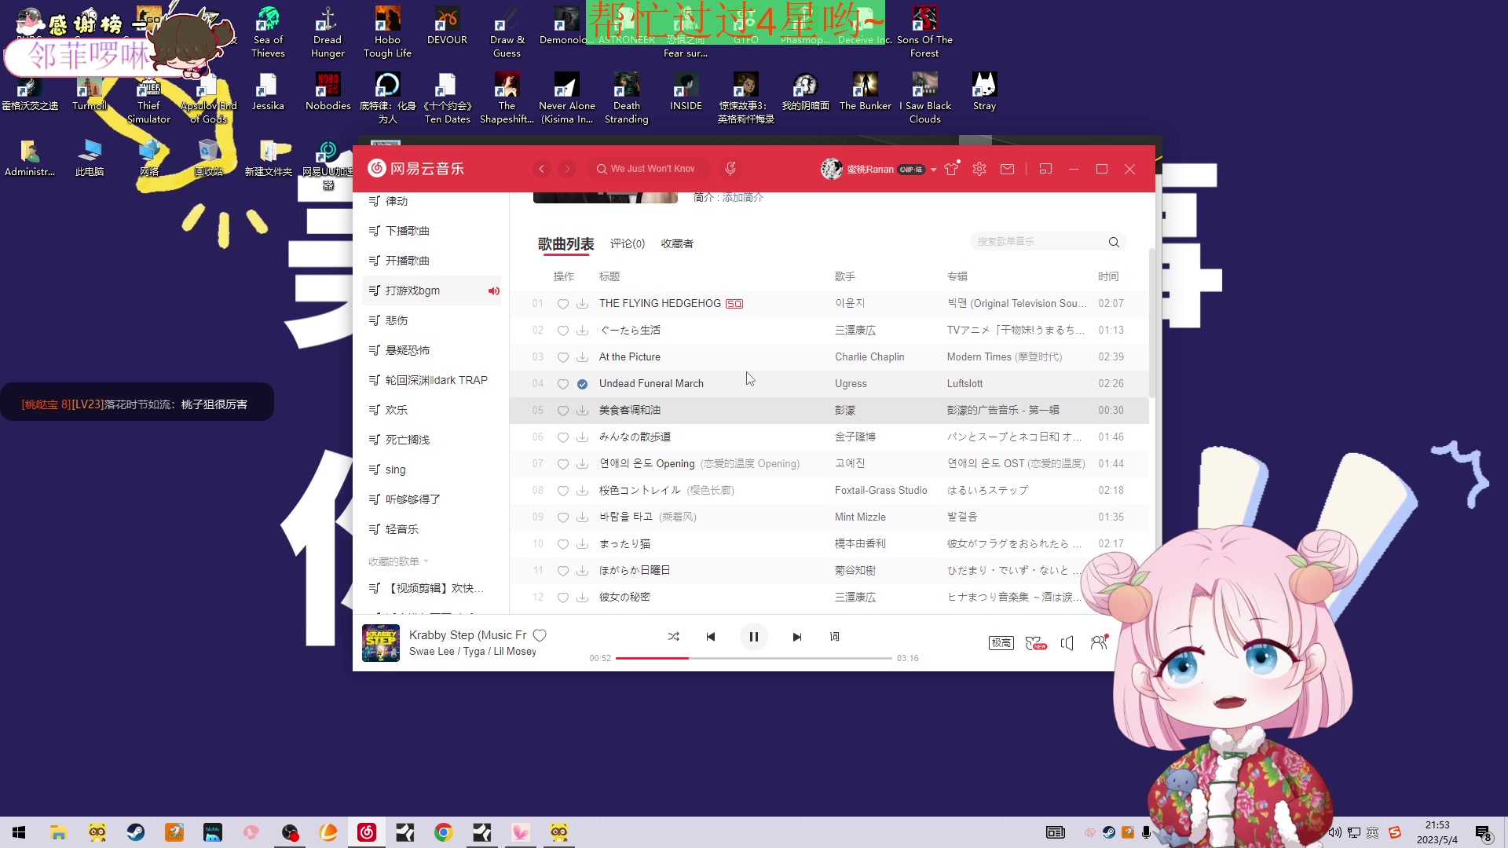Like まったり猫 track

point(562,544)
